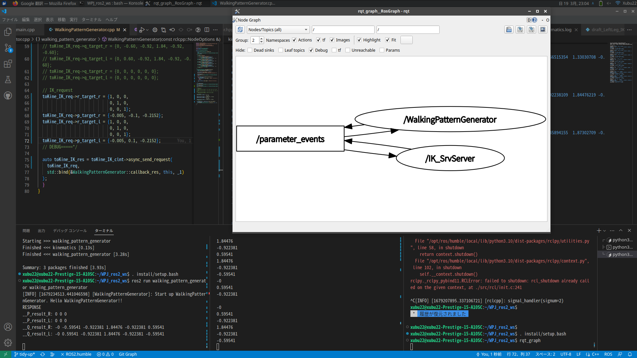Open the Extensions view

[8, 63]
